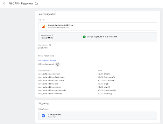The width and height of the screenshot is (163, 124).
Task: Click the {{CJS - country}} value
Action: tap(105, 94)
